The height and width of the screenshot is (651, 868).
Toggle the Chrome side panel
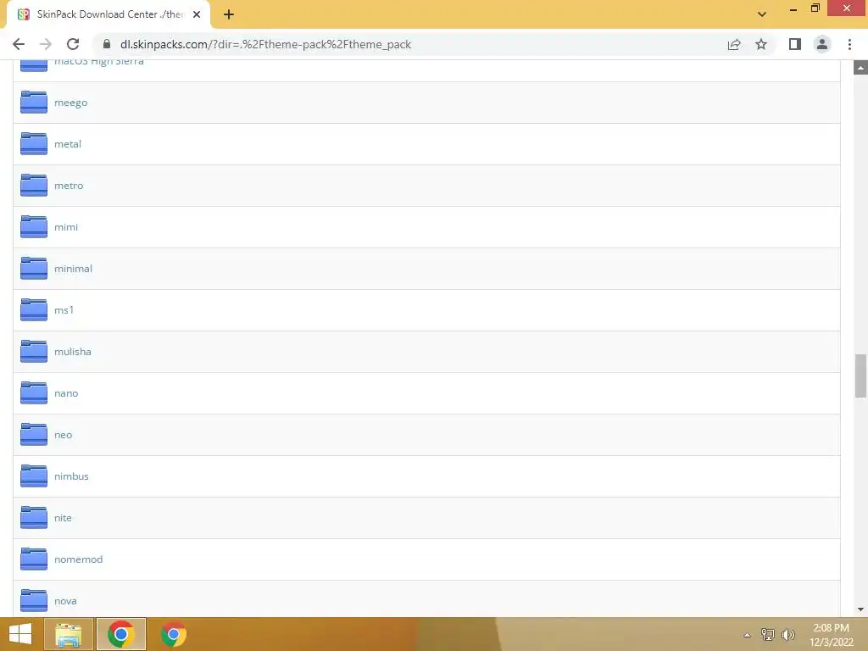point(795,44)
